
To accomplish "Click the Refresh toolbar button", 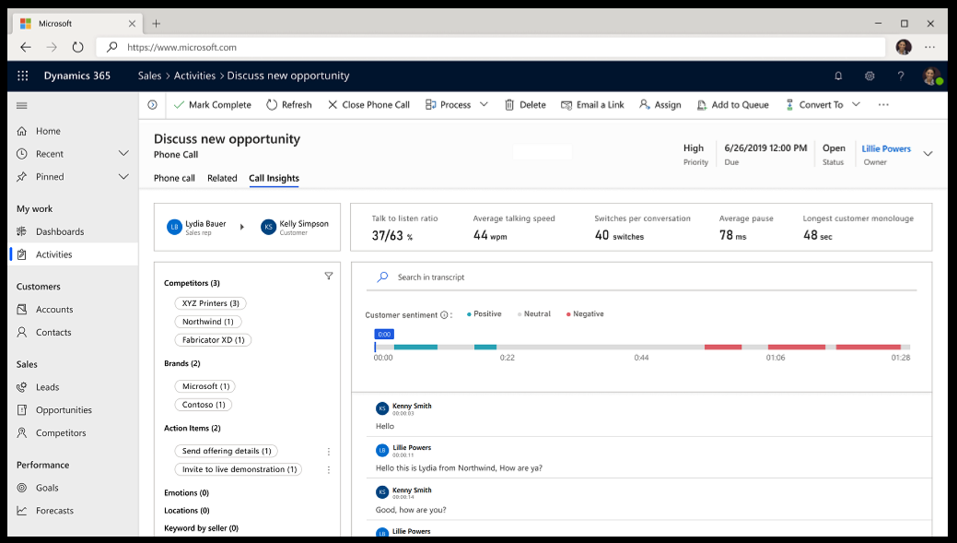I will [x=288, y=105].
